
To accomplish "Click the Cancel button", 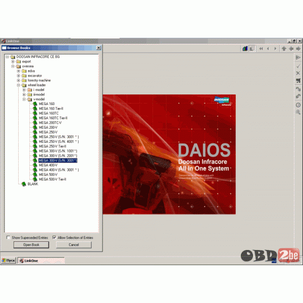I will point(74,245).
